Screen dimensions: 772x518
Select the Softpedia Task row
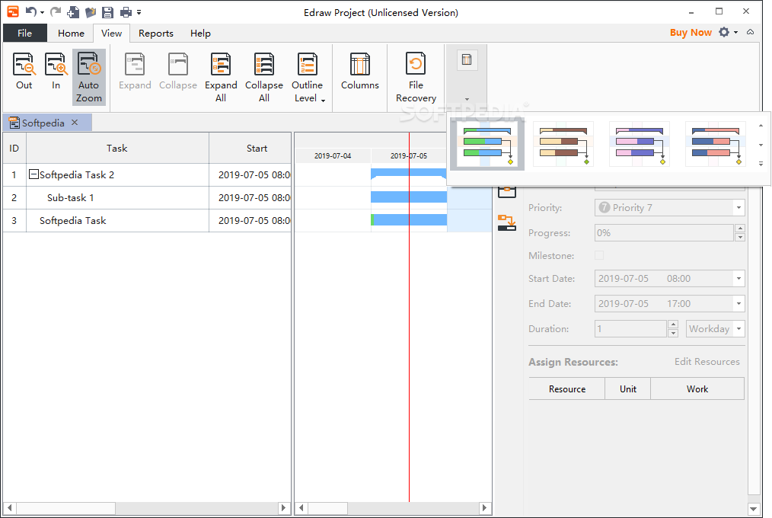click(x=147, y=221)
